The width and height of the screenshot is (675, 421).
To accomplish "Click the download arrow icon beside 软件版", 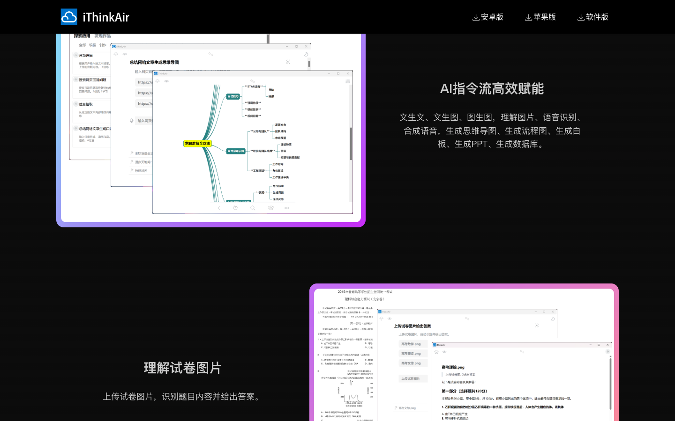I will click(581, 17).
